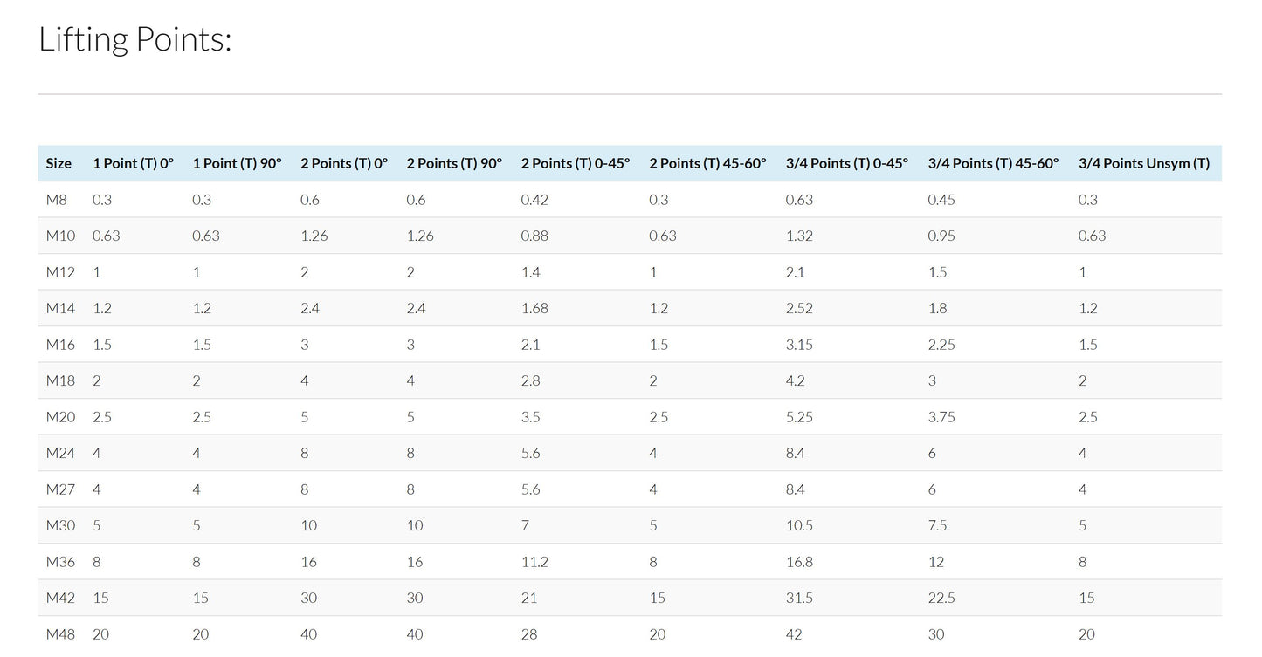Image resolution: width=1262 pixels, height=657 pixels.
Task: Click the M12 size label
Action: pyautogui.click(x=60, y=272)
